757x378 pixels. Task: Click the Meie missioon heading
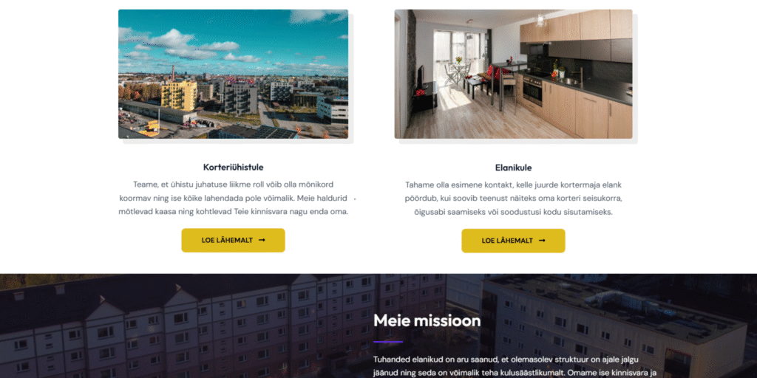(x=427, y=320)
